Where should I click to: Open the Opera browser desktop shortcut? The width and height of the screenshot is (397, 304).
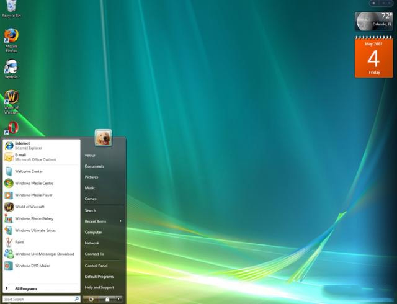point(11,127)
